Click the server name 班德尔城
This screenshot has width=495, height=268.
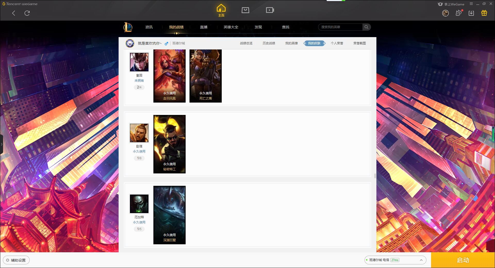coord(179,43)
